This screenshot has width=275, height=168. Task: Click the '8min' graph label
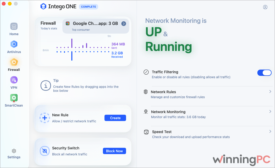pos(46,50)
